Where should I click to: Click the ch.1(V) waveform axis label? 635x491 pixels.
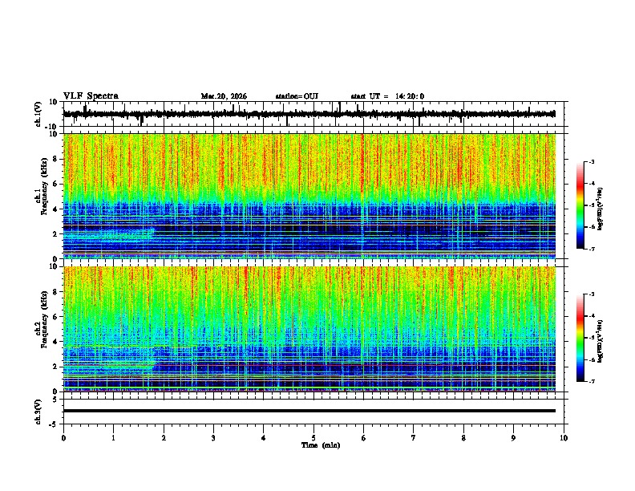(38, 114)
